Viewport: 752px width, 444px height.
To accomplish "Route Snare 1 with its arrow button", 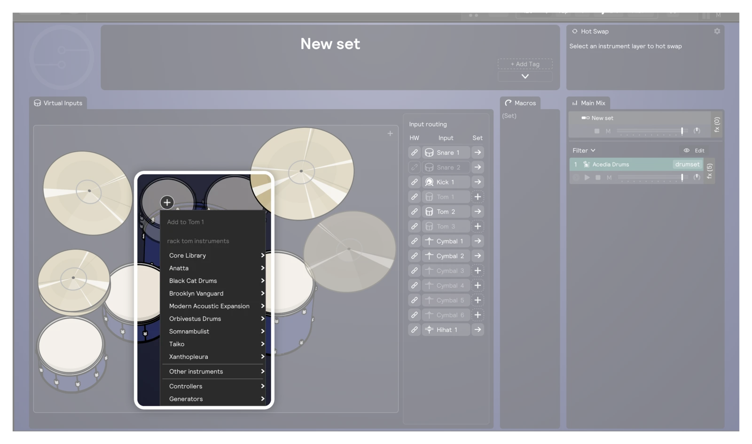I will (x=478, y=152).
